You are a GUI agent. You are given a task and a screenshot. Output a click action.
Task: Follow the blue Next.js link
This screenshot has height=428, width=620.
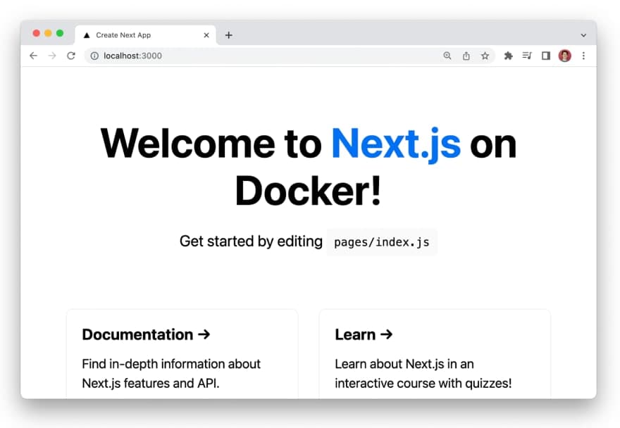click(396, 144)
